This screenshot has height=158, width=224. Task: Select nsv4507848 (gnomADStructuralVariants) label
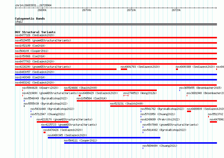pyautogui.click(x=170, y=125)
